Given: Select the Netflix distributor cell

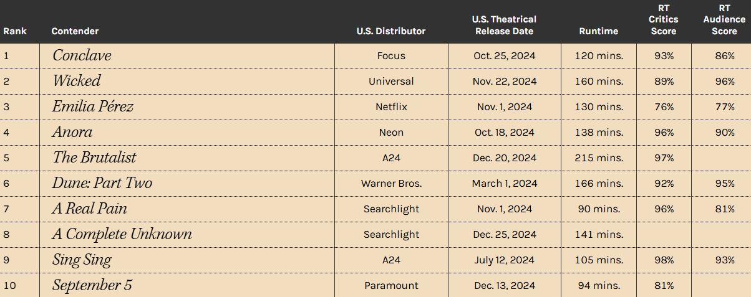Looking at the screenshot, I should 391,106.
